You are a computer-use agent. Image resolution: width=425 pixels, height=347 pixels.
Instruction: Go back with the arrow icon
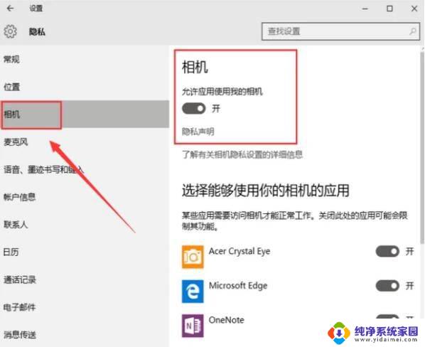click(10, 9)
